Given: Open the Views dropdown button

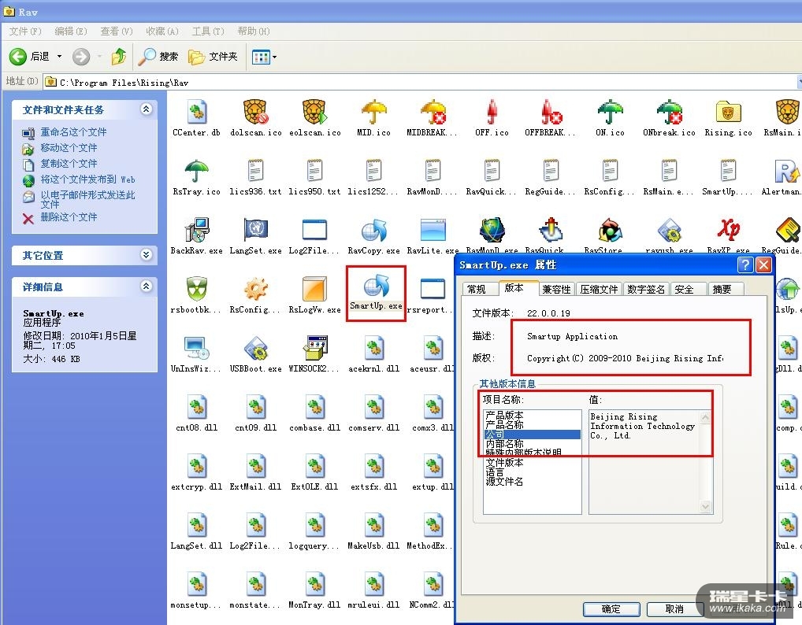Looking at the screenshot, I should [x=264, y=56].
